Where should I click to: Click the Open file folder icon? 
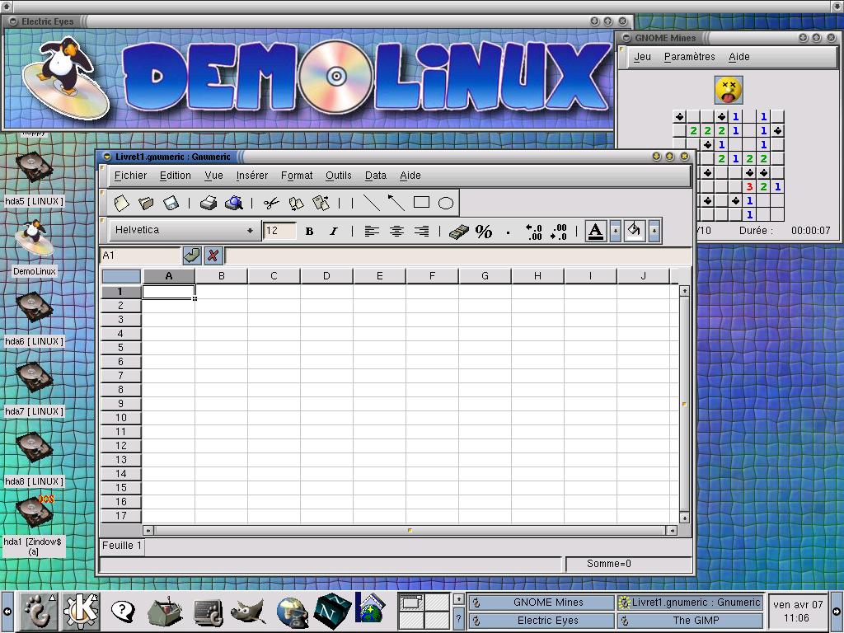pyautogui.click(x=146, y=203)
